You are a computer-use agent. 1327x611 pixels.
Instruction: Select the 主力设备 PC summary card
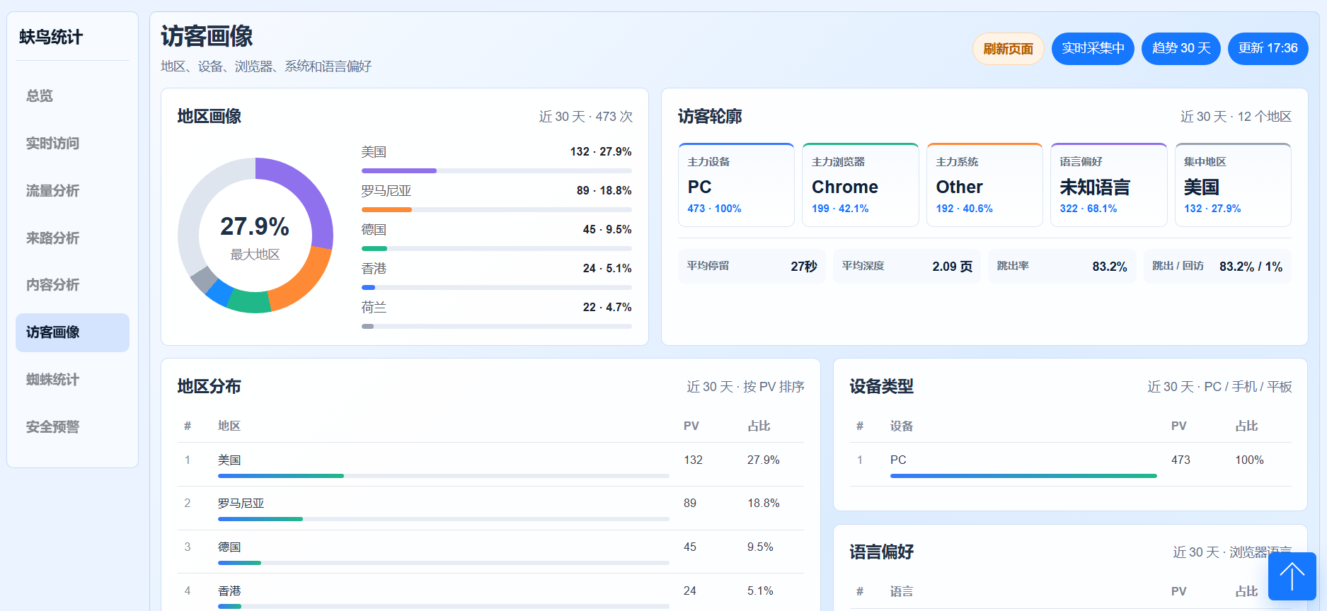pyautogui.click(x=736, y=185)
